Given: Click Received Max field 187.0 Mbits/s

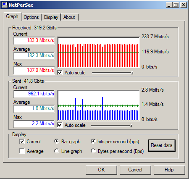Looking at the screenshot, I should click(34, 70).
